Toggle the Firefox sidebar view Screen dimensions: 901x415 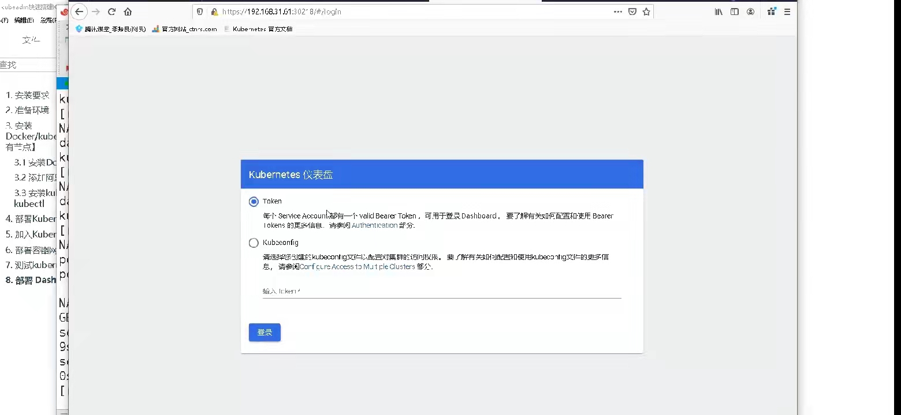coord(735,12)
